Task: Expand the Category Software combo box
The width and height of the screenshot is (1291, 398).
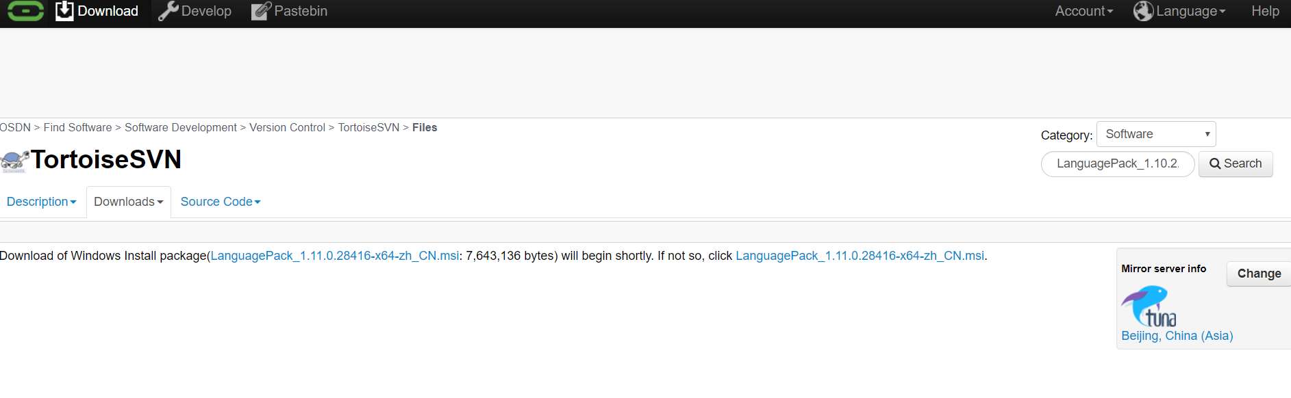Action: pyautogui.click(x=1156, y=134)
